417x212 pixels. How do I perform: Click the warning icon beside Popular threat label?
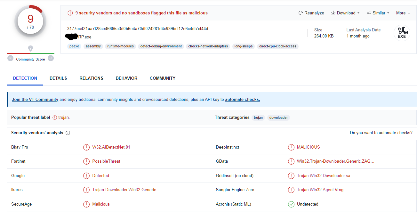[55, 118]
